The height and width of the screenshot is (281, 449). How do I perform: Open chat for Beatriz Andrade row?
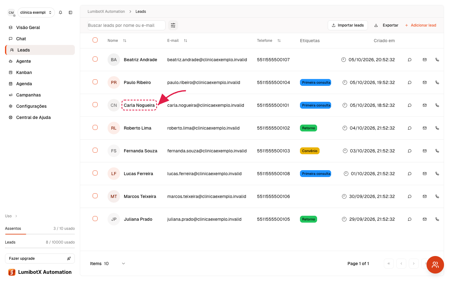tap(410, 60)
